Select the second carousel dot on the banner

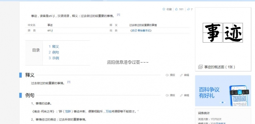(223, 102)
